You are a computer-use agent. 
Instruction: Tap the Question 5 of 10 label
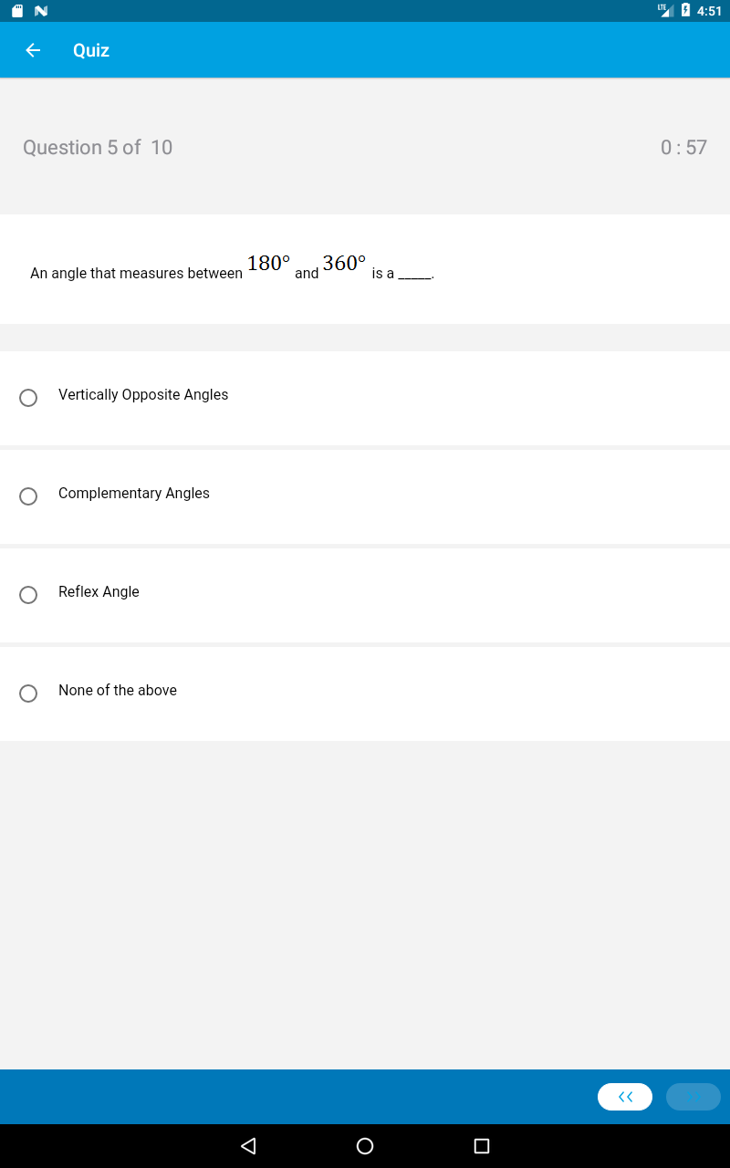pos(98,147)
